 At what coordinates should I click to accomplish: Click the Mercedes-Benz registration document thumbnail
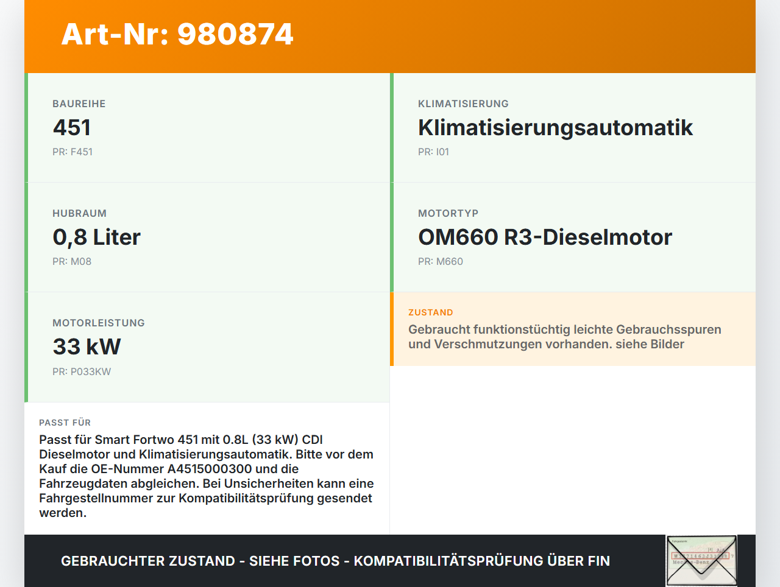(x=701, y=560)
